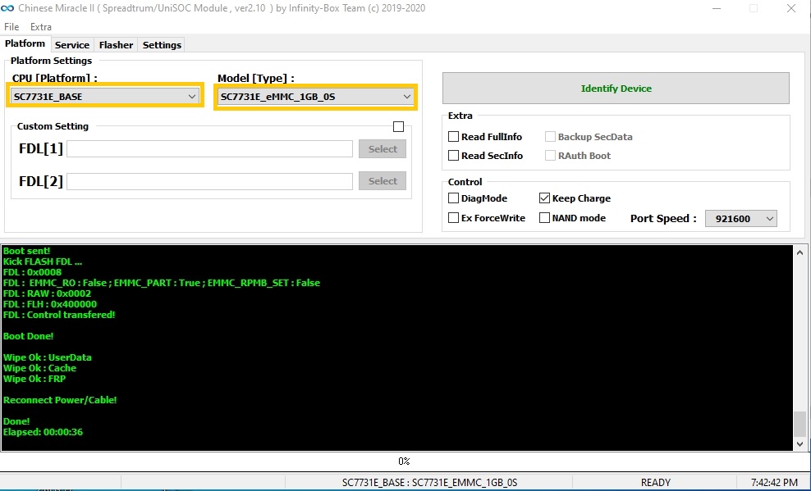Click the 7:42:42 PM status bar clock

774,483
